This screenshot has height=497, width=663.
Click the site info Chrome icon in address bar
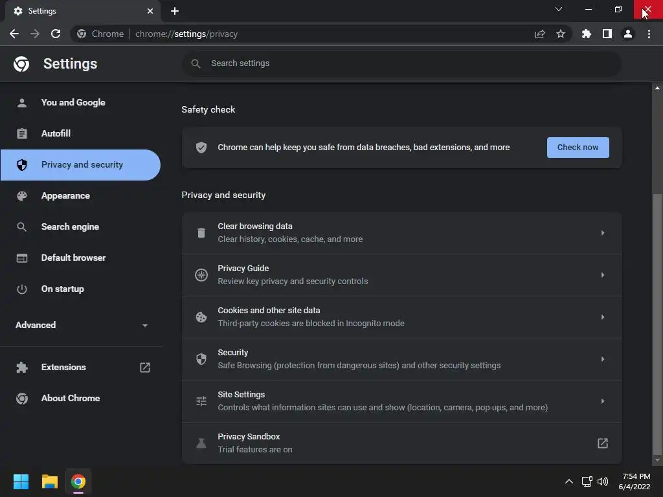point(82,34)
